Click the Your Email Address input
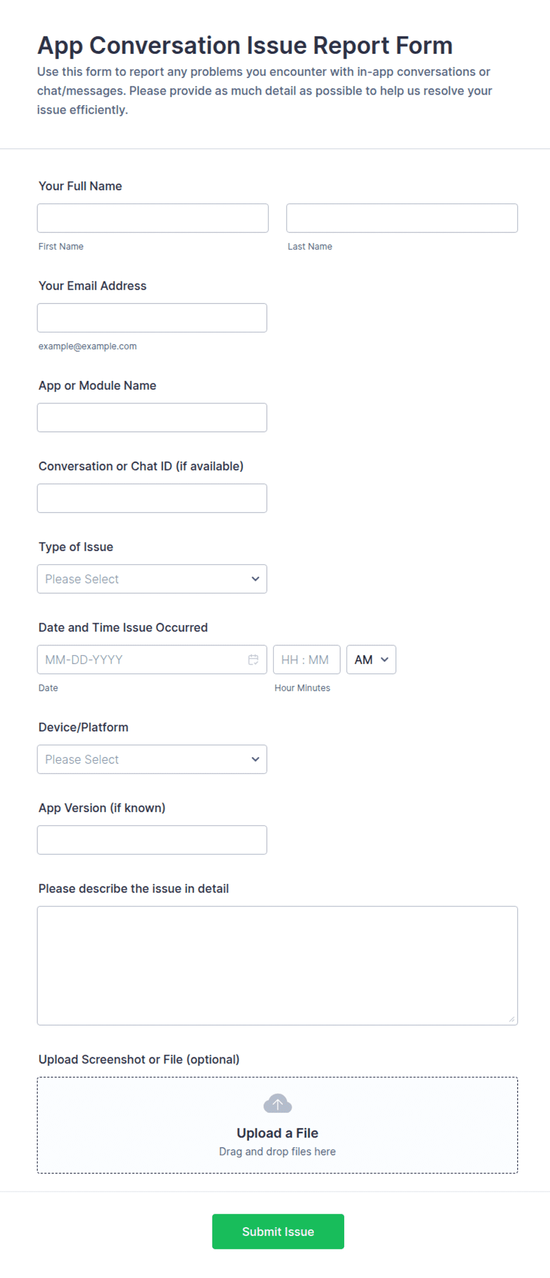Screen dimensions: 550x1278 [x=152, y=318]
